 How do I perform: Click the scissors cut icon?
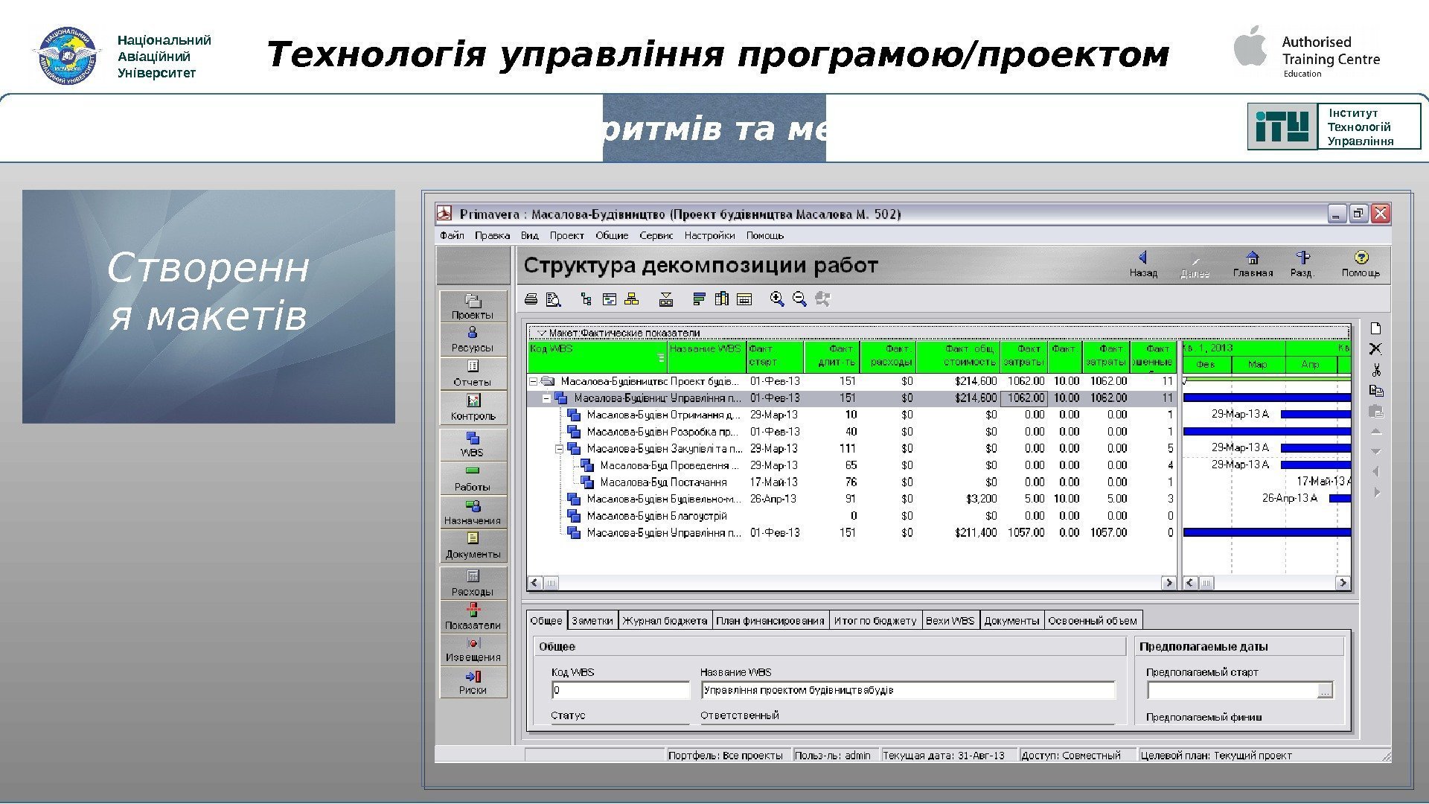(1376, 370)
